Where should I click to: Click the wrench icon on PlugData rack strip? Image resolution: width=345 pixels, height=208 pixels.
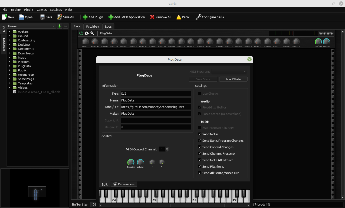pos(92,33)
